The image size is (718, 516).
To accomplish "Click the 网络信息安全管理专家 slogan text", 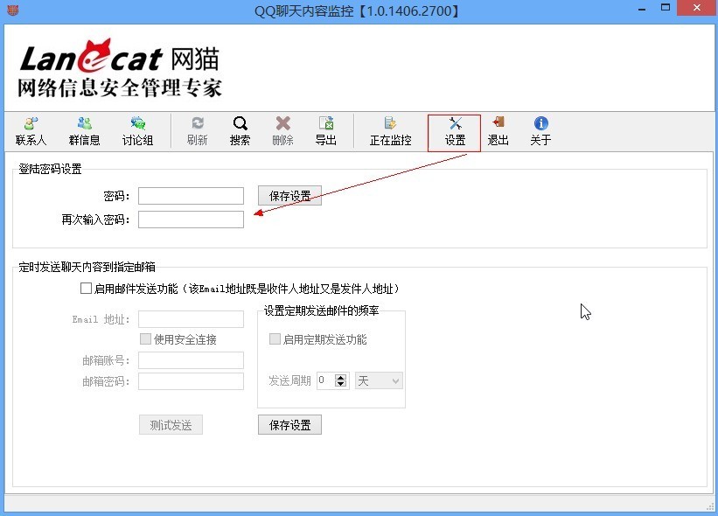I will click(x=120, y=87).
